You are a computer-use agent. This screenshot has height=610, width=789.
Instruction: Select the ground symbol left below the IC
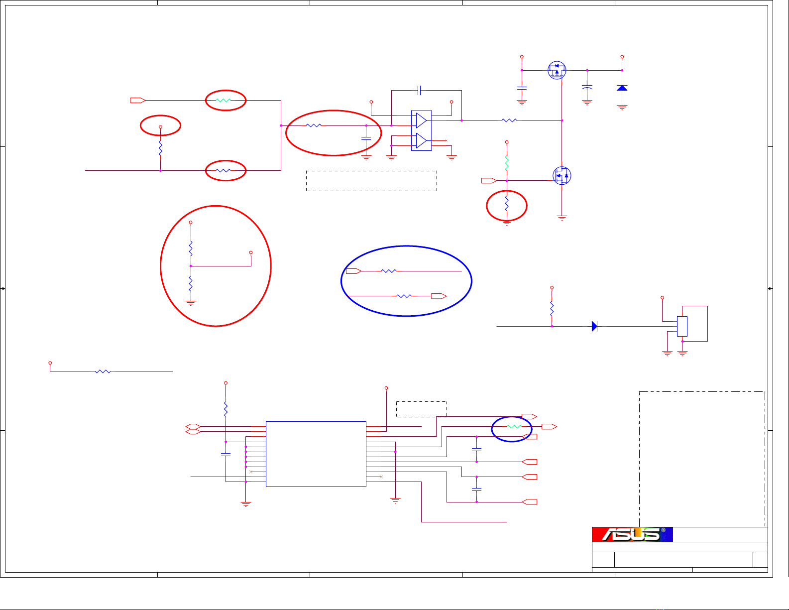[245, 504]
